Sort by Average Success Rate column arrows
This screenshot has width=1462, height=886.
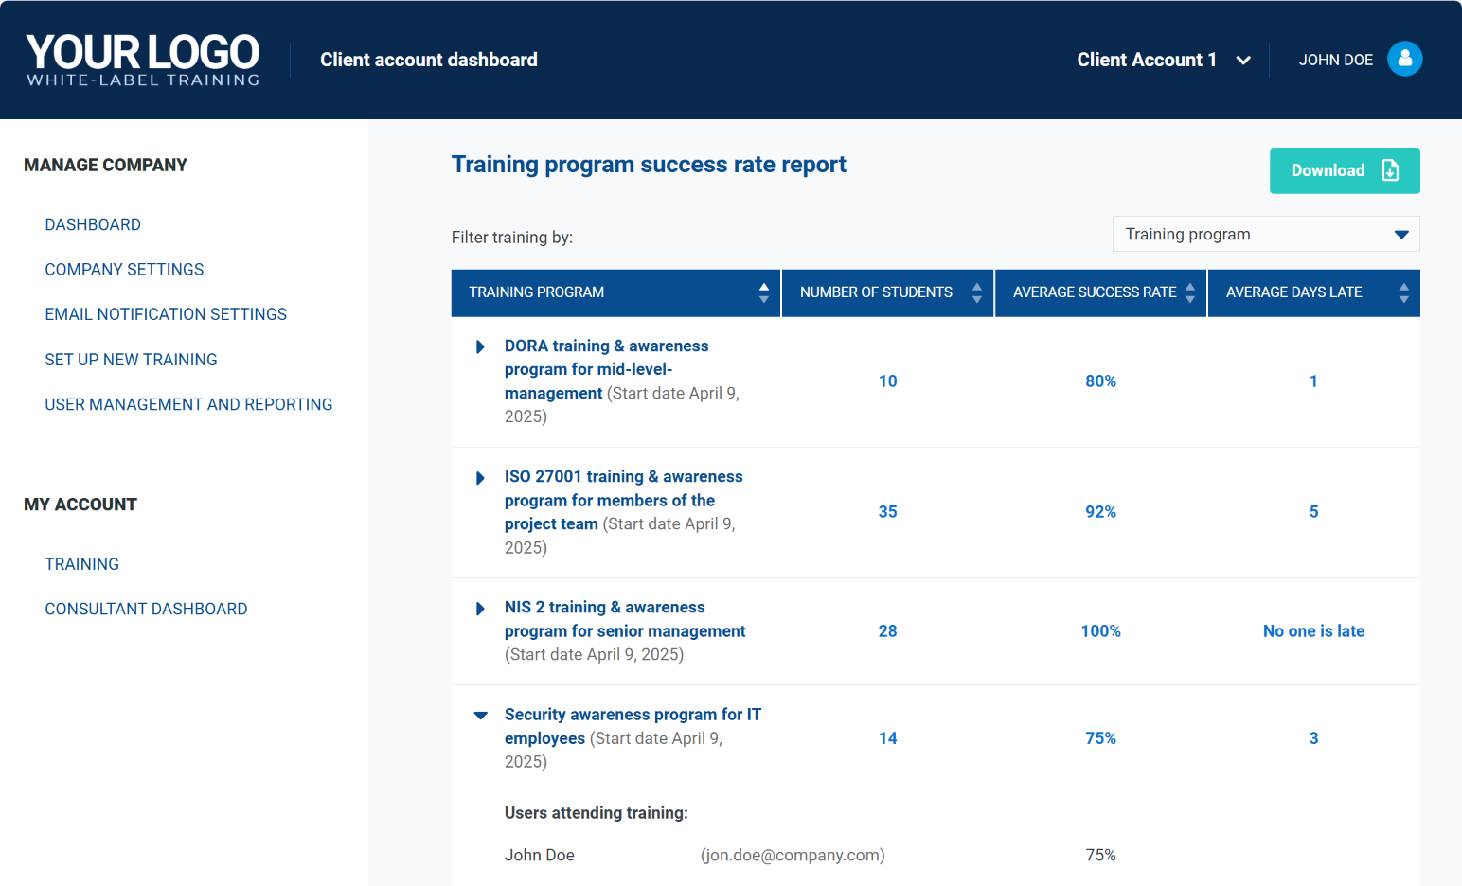[1189, 292]
